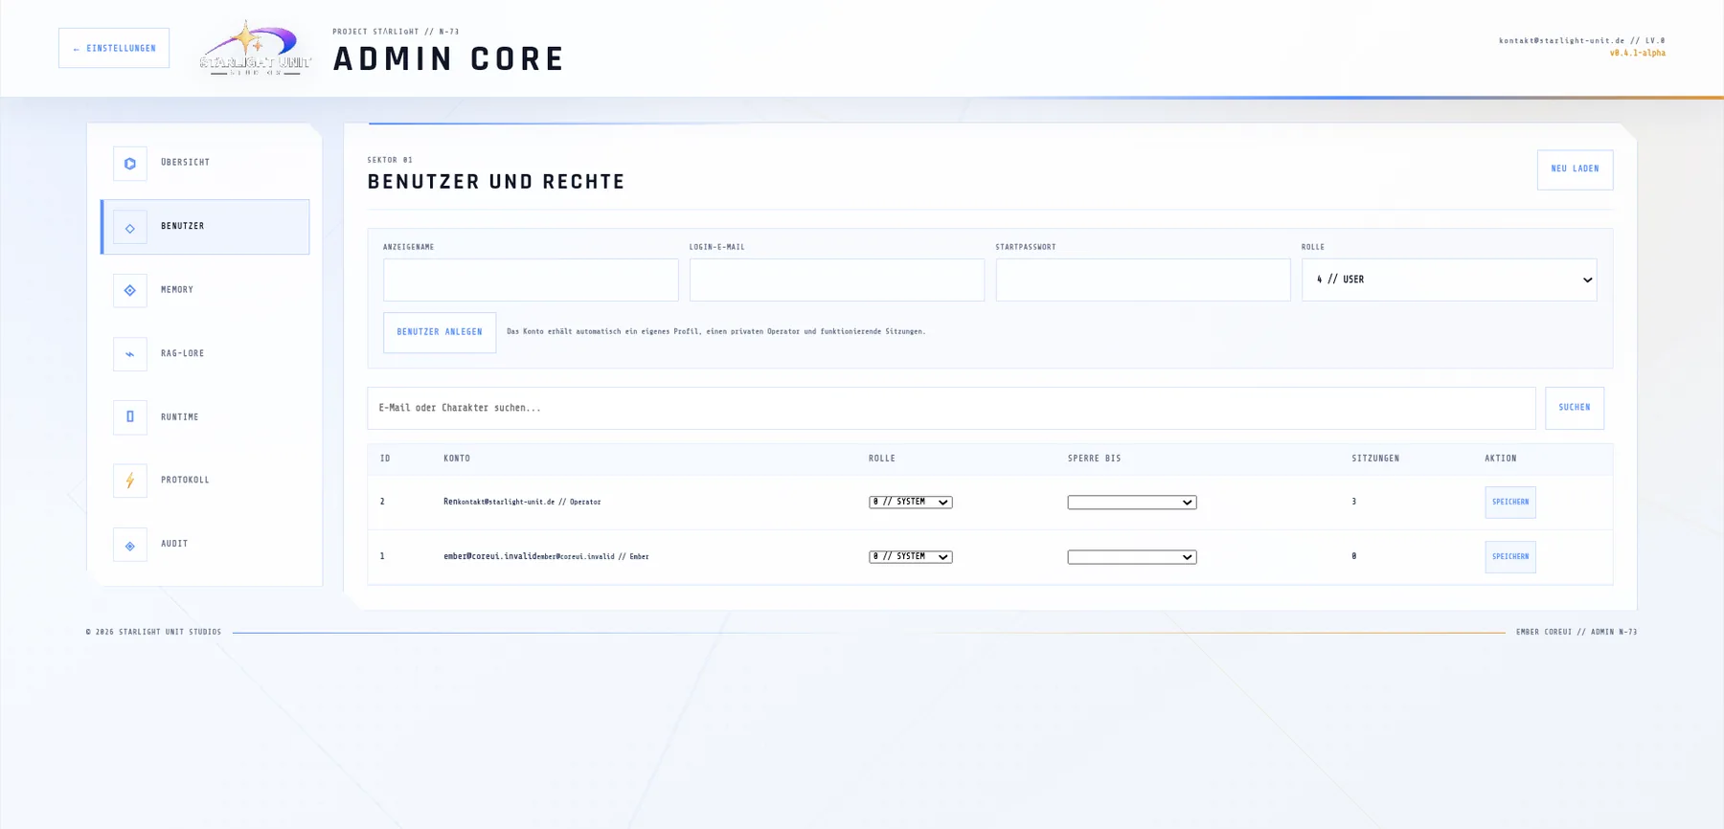Click the 'ID' column header
Image resolution: width=1724 pixels, height=829 pixels.
pyautogui.click(x=385, y=459)
